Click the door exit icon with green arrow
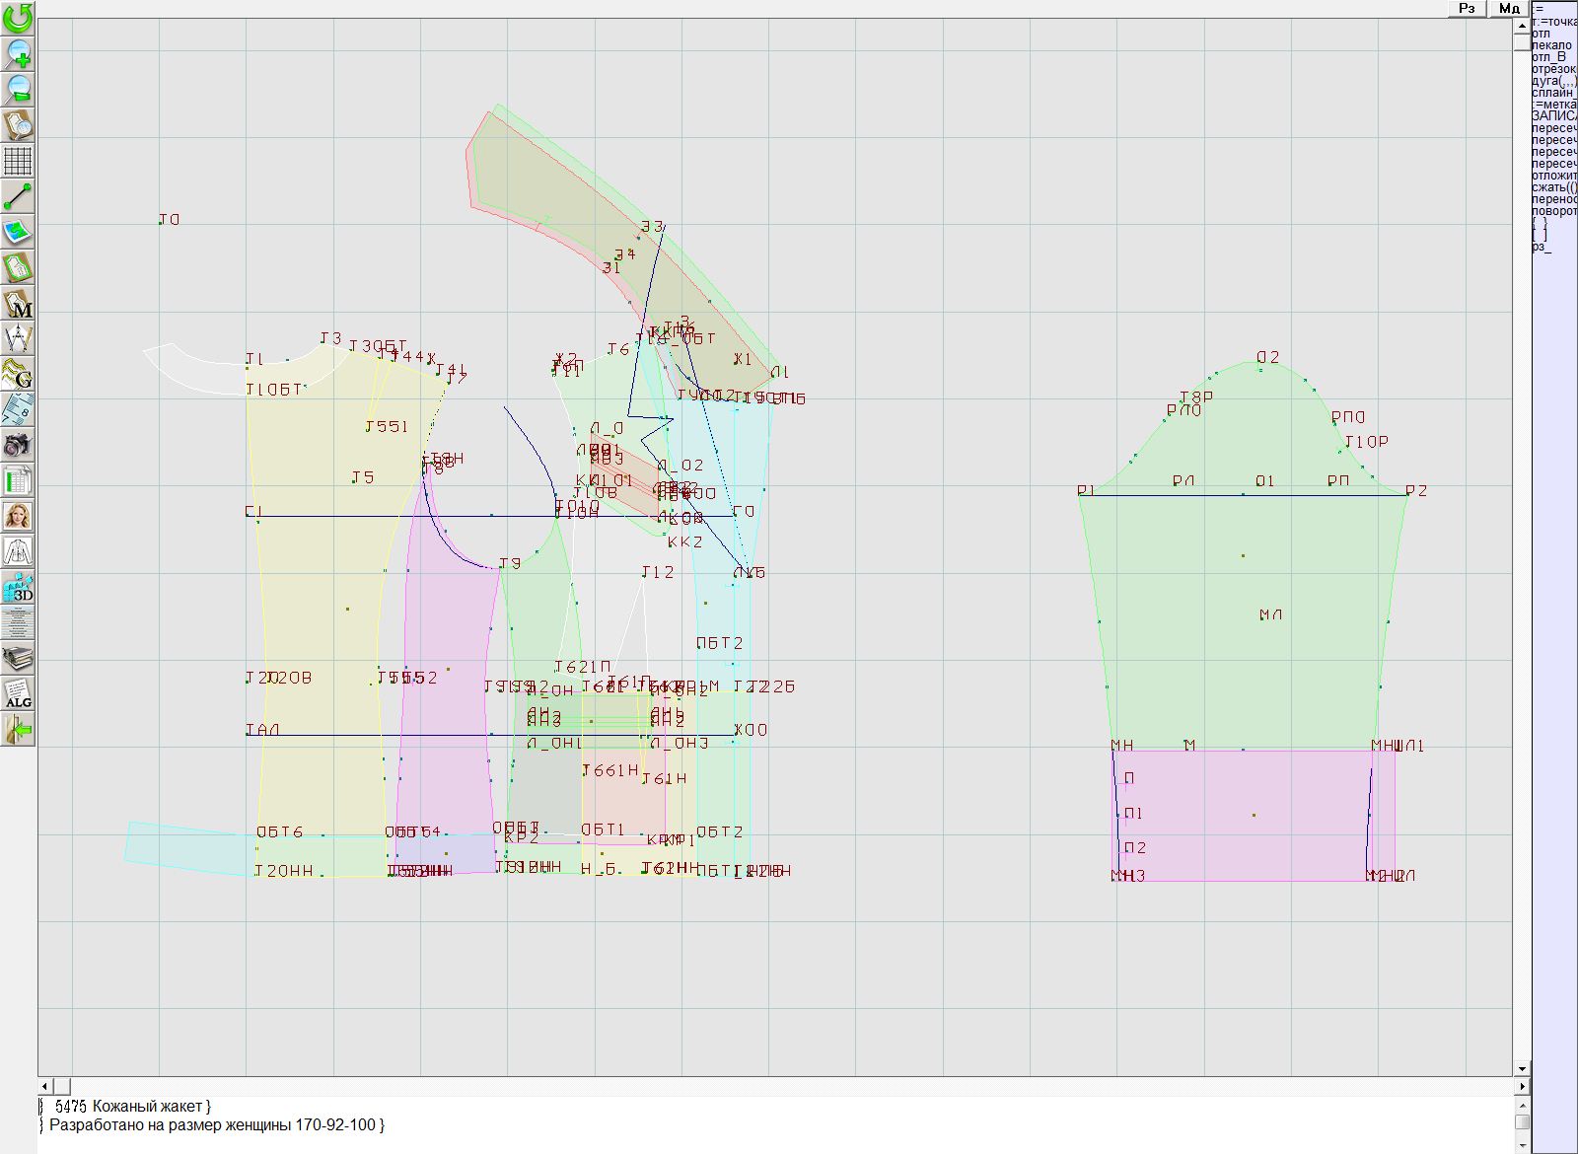1578x1154 pixels. 18,729
